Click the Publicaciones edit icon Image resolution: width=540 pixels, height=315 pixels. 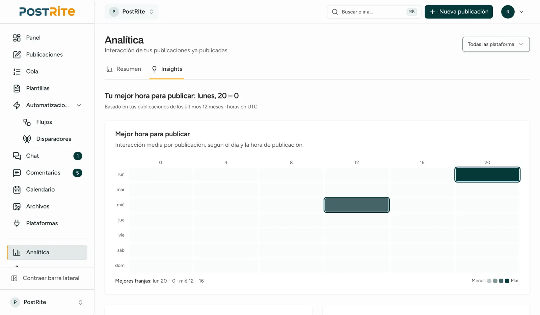17,55
